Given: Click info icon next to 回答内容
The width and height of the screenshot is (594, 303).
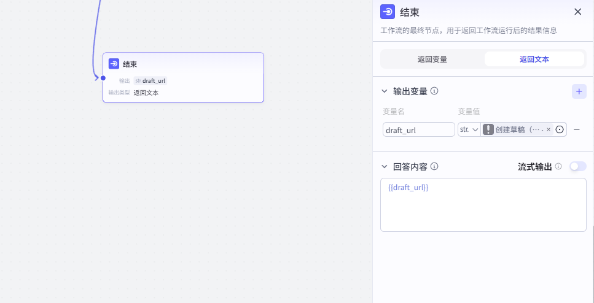Looking at the screenshot, I should [x=434, y=166].
